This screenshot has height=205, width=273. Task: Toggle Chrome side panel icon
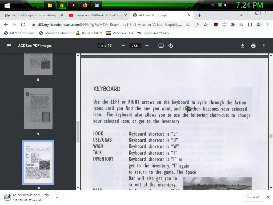[250, 25]
